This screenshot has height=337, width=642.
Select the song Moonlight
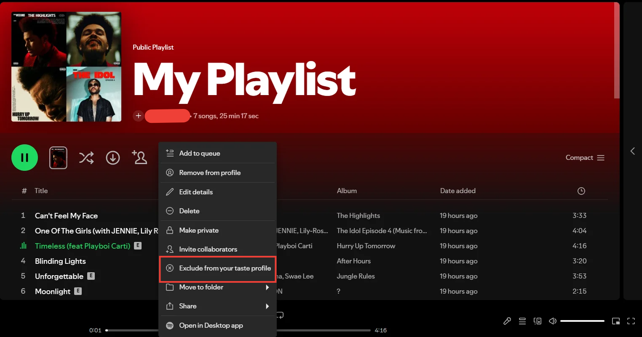[x=53, y=292]
